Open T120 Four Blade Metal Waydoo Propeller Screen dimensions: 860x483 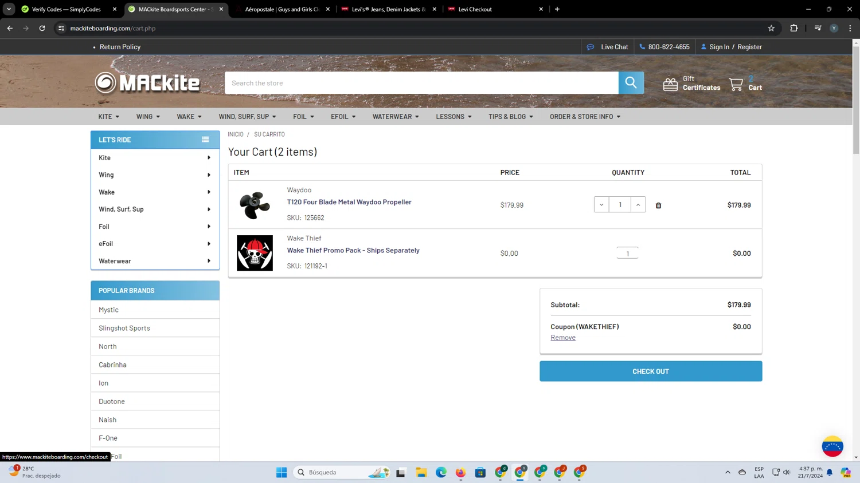pos(349,202)
